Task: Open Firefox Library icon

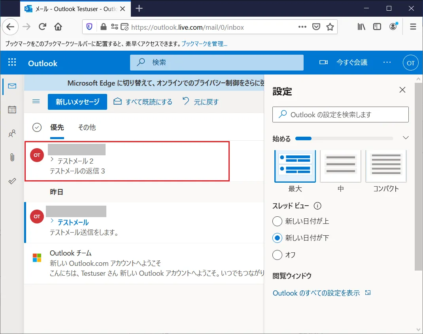Action: (x=361, y=27)
